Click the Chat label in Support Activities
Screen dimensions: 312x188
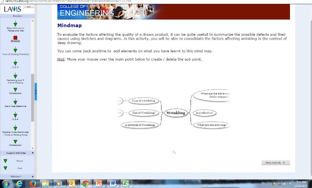[20, 168]
